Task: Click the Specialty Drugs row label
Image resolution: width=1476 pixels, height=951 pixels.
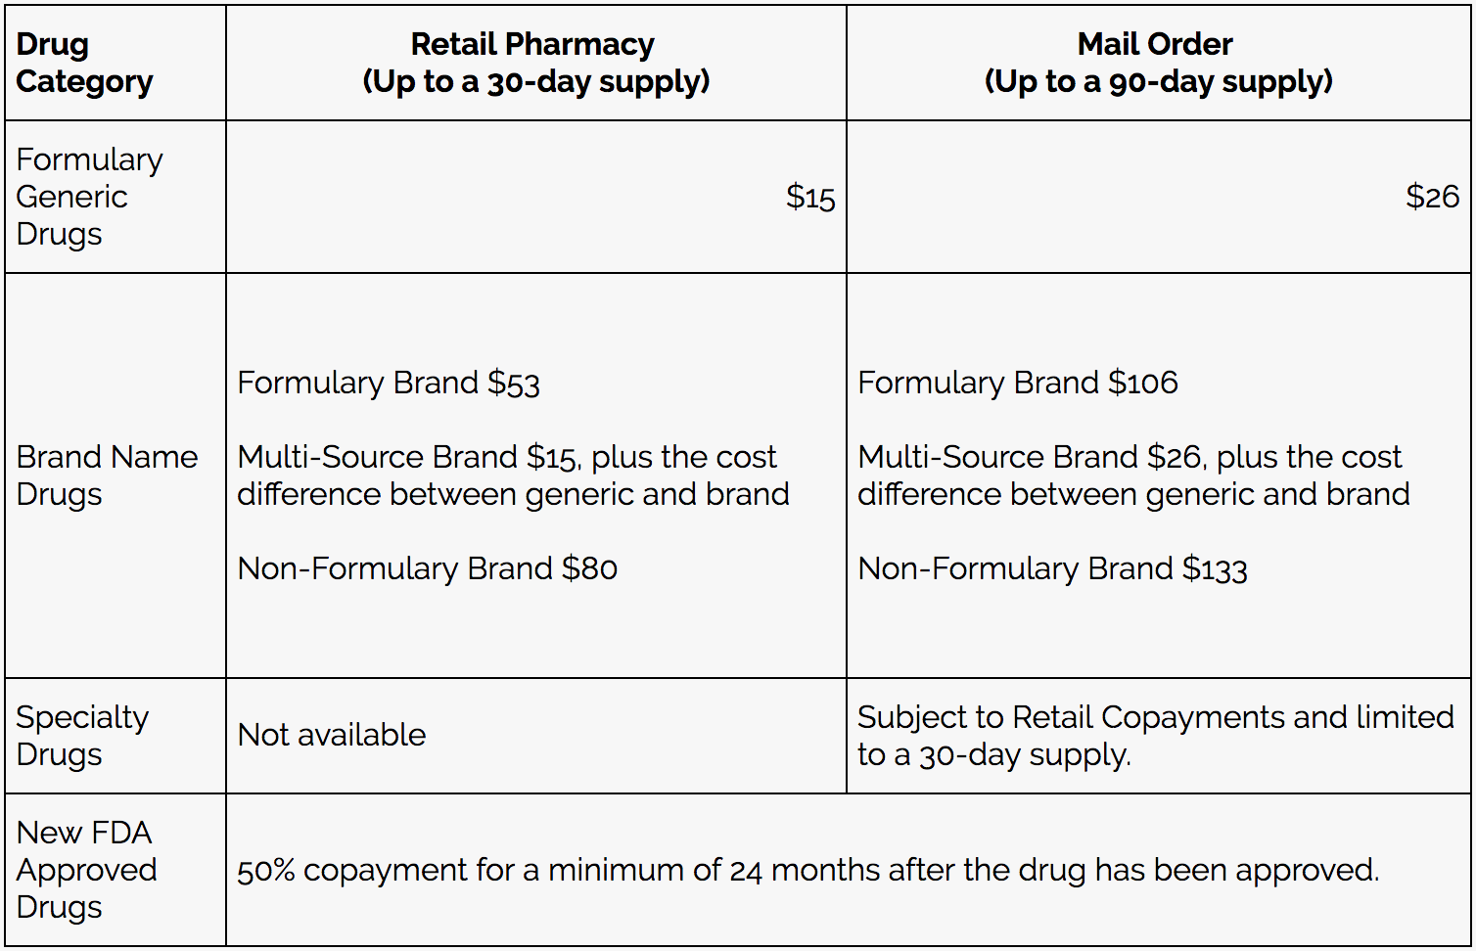Action: pos(82,736)
